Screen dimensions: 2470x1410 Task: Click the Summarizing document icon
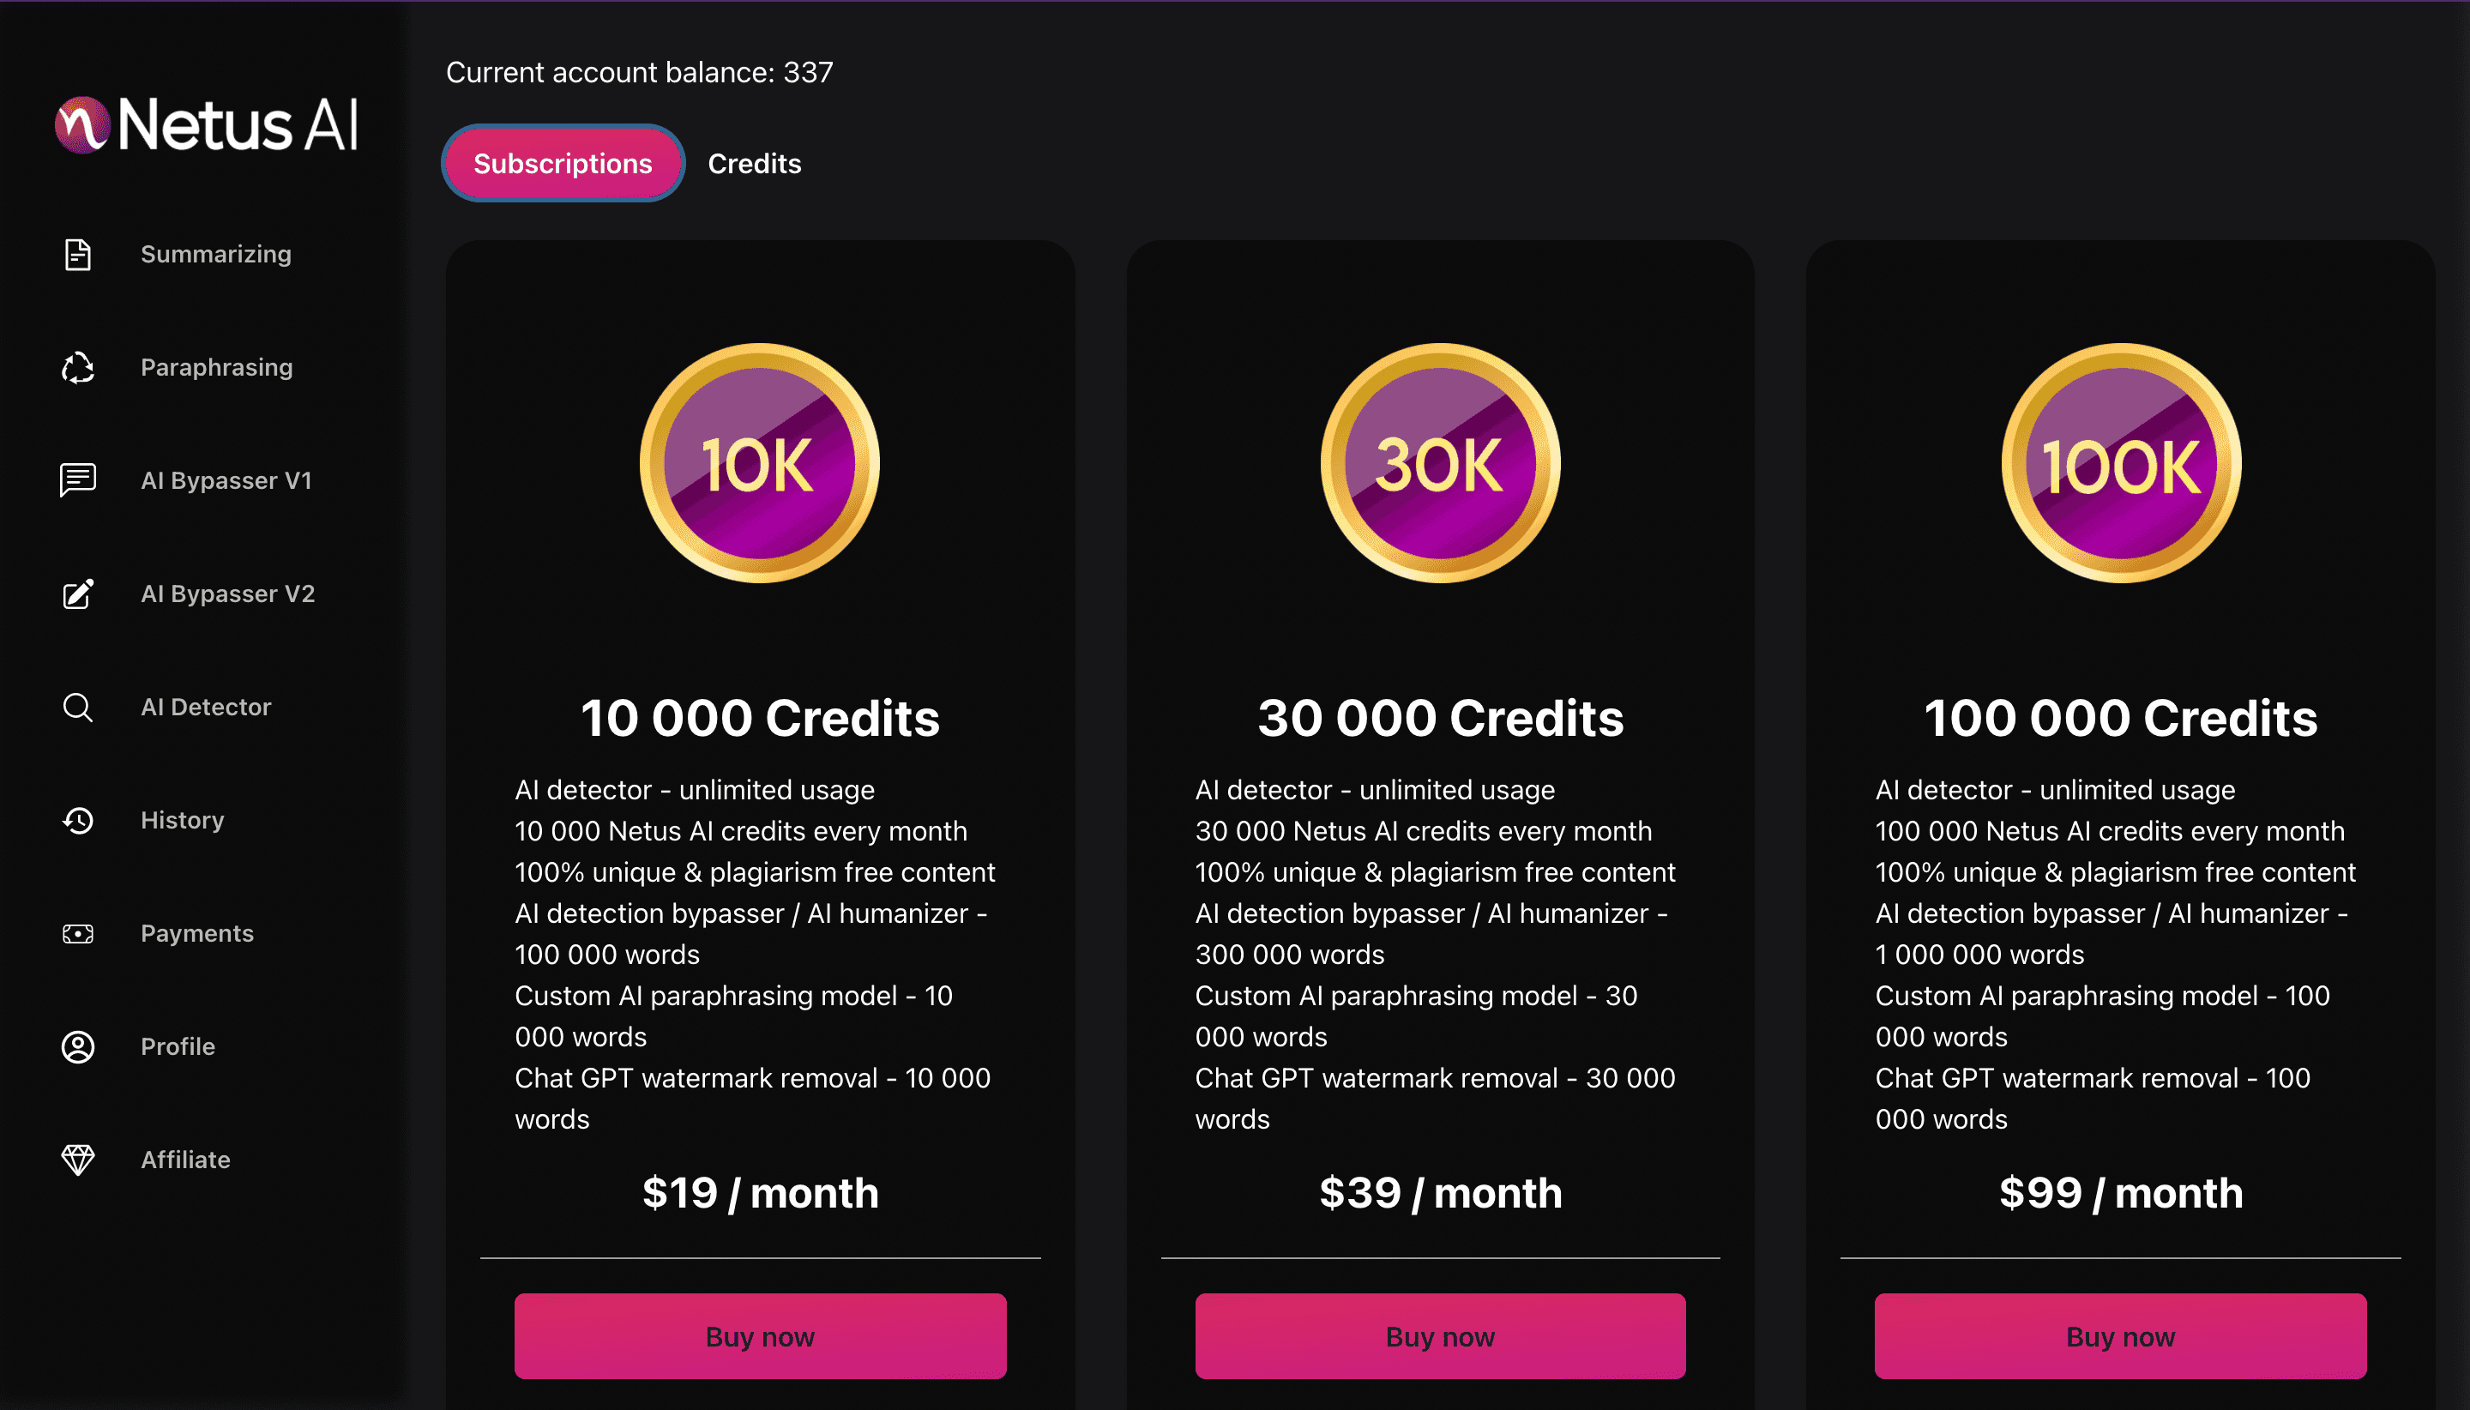[x=77, y=255]
